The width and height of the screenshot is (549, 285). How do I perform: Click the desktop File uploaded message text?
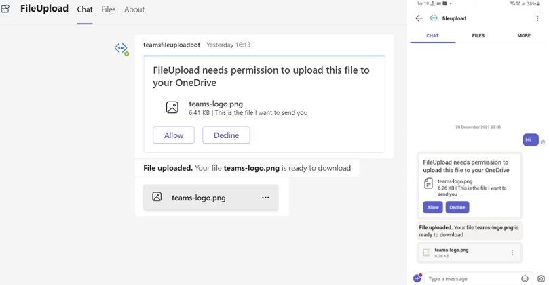tap(247, 168)
